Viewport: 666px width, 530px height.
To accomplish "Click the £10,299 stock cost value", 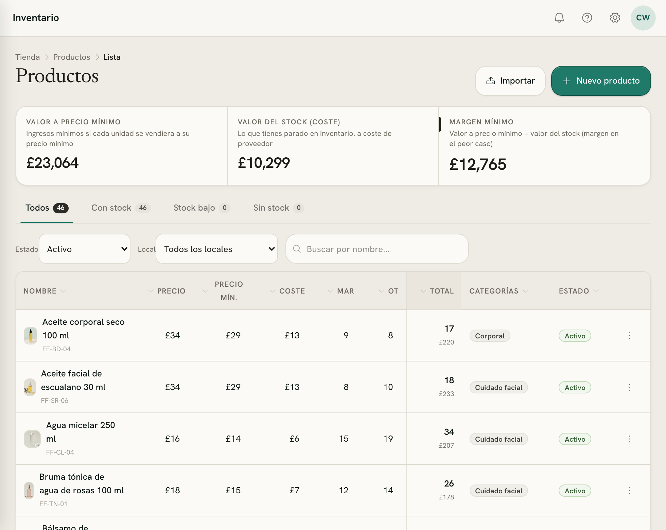I will click(264, 163).
